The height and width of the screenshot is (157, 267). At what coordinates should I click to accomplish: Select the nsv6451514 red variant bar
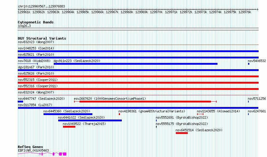tap(182, 133)
